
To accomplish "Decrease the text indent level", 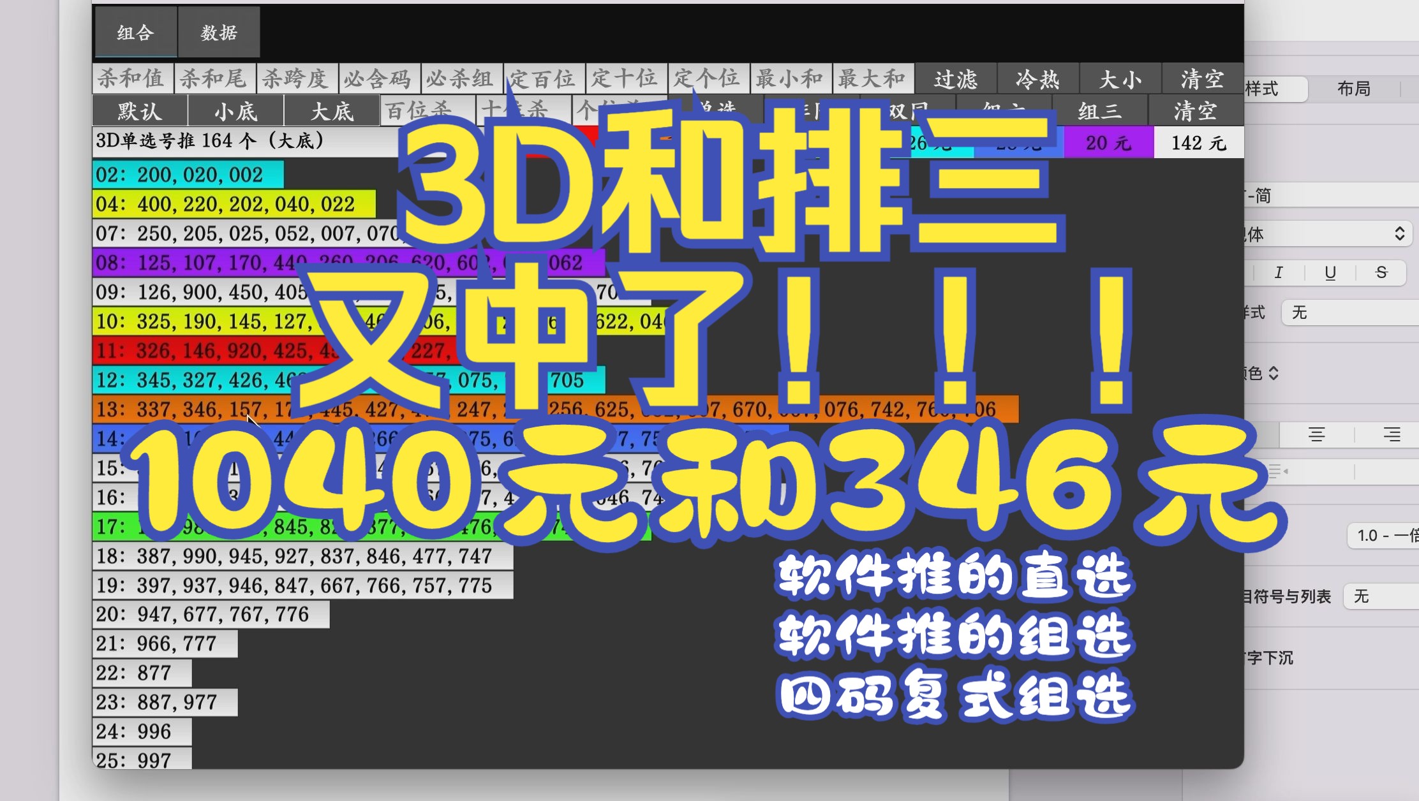I will click(x=1278, y=471).
